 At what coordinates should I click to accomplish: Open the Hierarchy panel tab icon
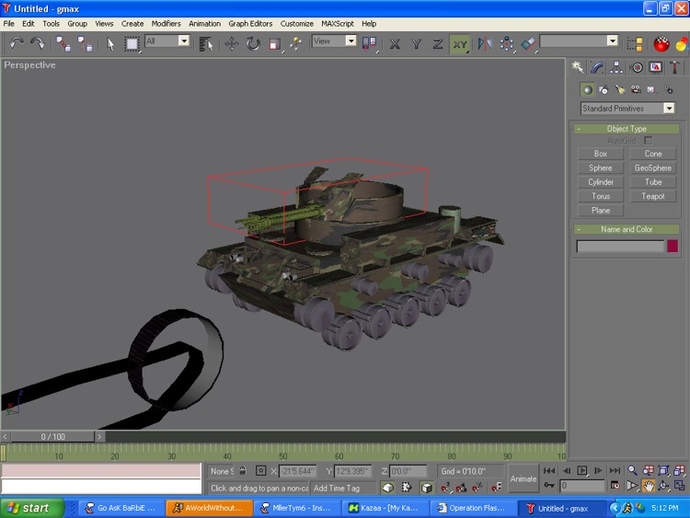[616, 67]
